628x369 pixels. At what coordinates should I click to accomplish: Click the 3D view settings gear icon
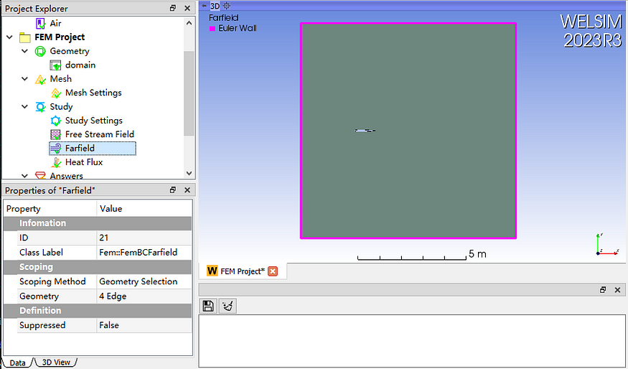click(x=226, y=6)
